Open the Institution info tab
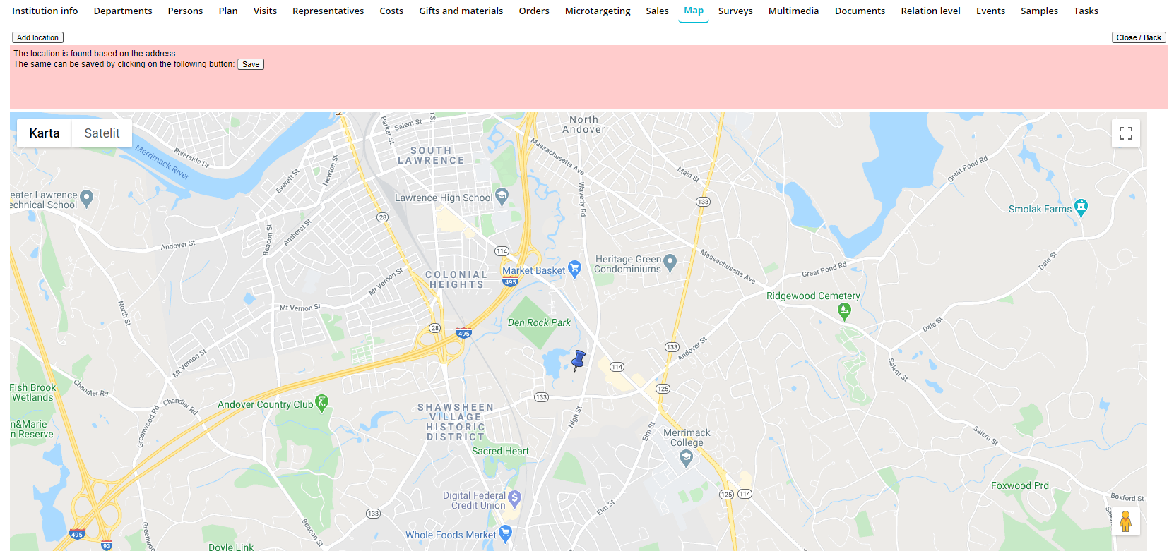The width and height of the screenshot is (1174, 551). pos(45,11)
